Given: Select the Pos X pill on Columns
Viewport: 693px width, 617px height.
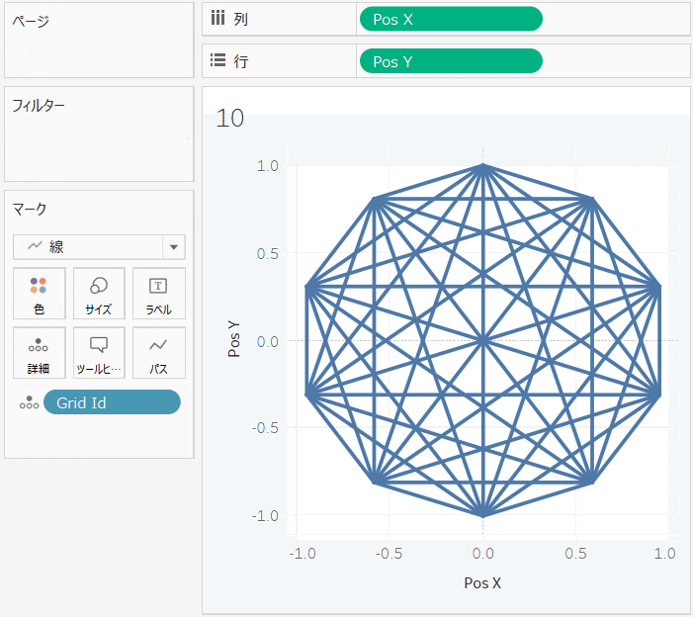Looking at the screenshot, I should coord(451,19).
